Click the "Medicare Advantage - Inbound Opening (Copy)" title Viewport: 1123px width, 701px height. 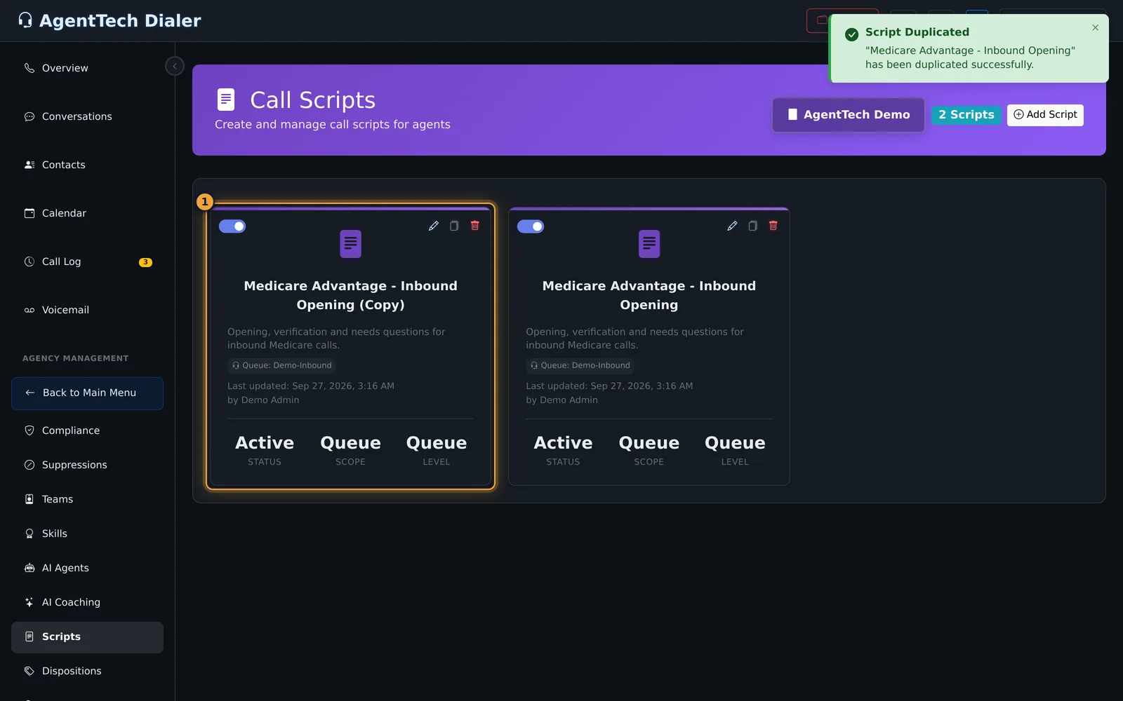click(x=351, y=295)
